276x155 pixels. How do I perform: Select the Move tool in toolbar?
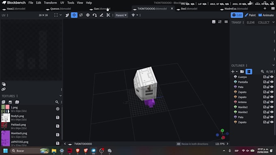[x=67, y=15]
